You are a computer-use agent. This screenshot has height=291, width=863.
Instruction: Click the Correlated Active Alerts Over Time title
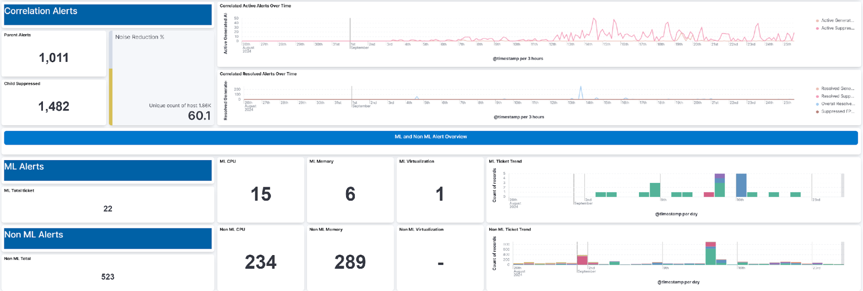point(255,6)
